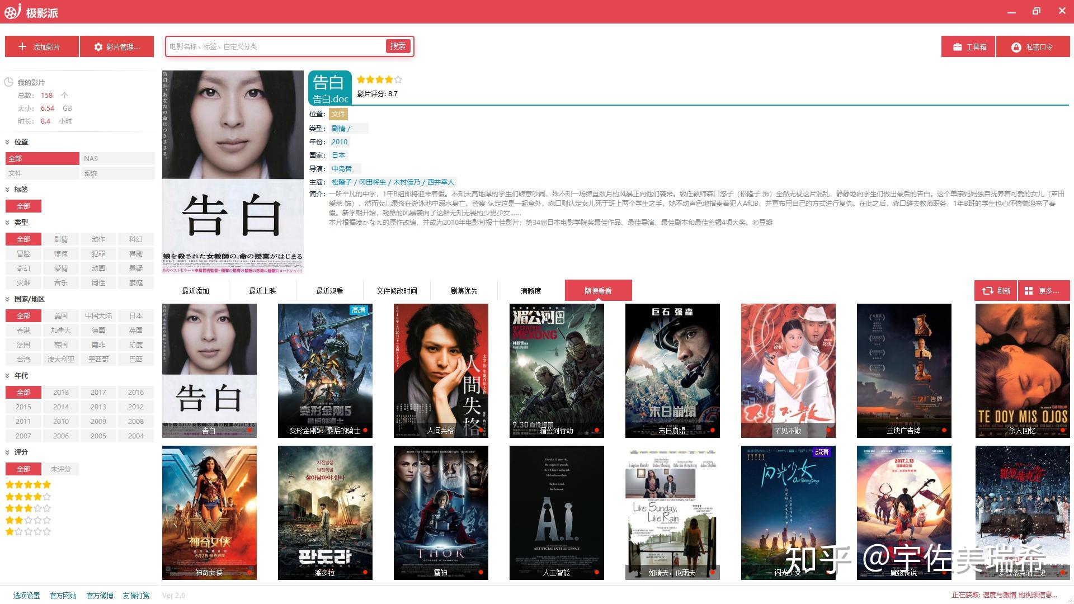Collapse the 类型 section

pos(8,223)
